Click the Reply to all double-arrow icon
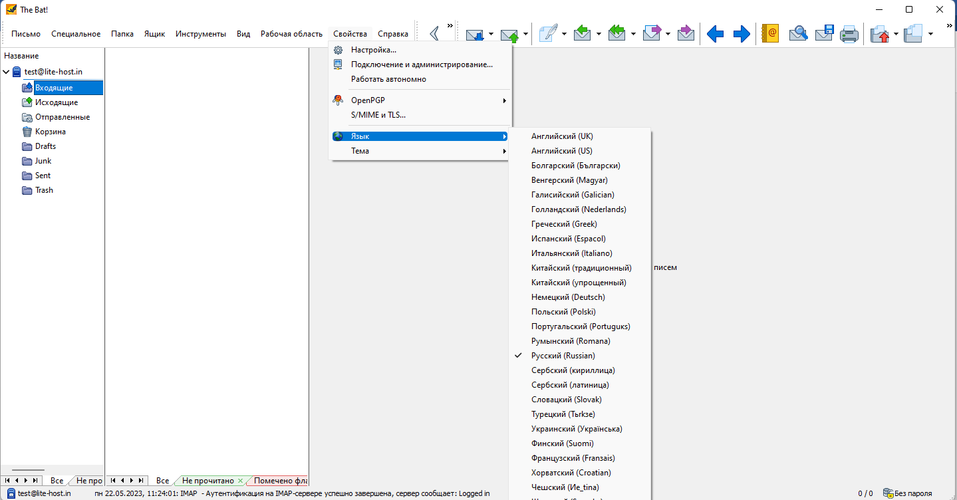Screen dimensions: 957x500 [x=617, y=34]
